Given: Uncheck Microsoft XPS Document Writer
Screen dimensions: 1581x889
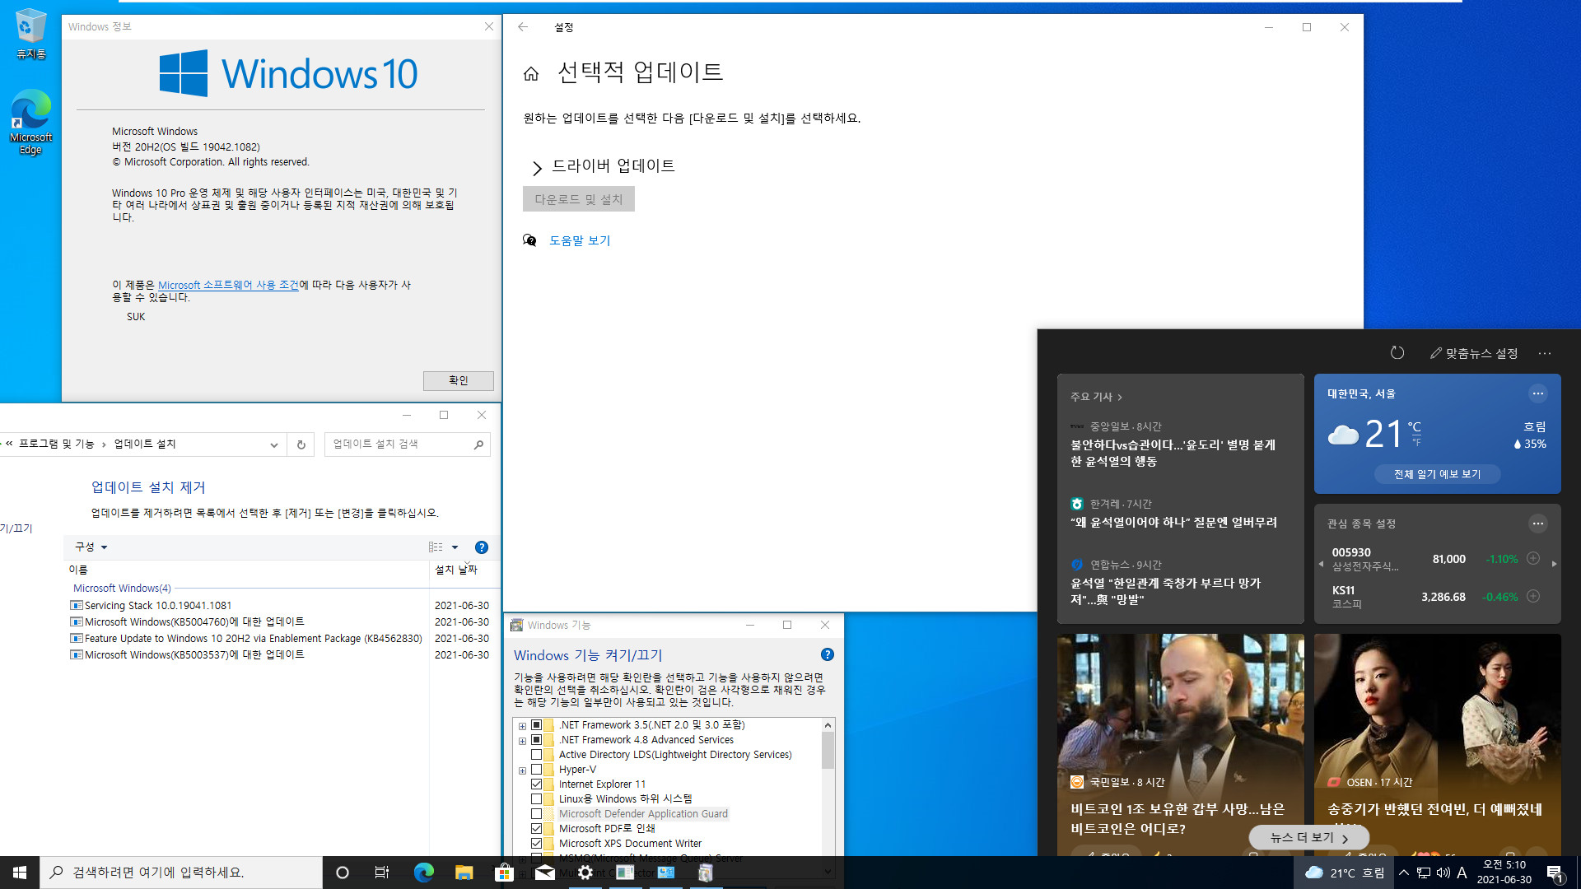Looking at the screenshot, I should pos(536,844).
